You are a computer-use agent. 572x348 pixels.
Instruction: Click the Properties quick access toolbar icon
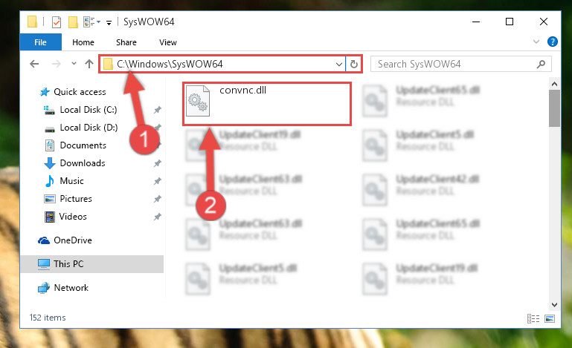click(x=57, y=22)
